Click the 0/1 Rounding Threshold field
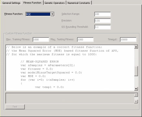Screen dimensions: 142x117 tap(102, 27)
